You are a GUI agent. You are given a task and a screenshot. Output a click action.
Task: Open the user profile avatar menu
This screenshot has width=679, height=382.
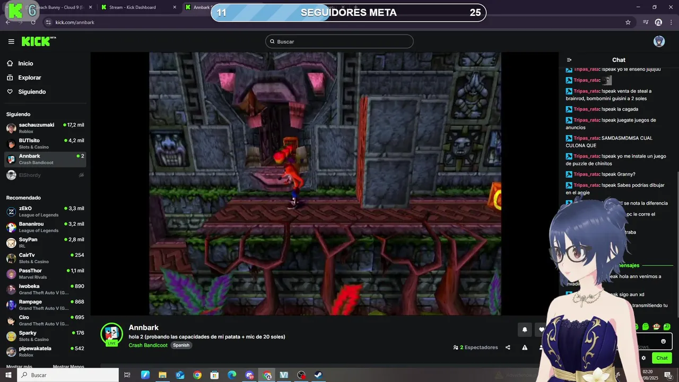(659, 41)
